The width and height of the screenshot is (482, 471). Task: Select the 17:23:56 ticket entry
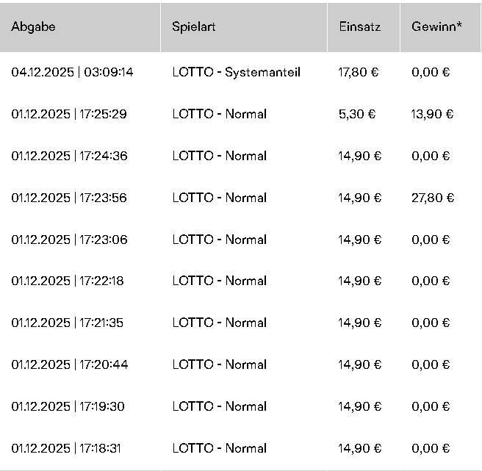69,198
